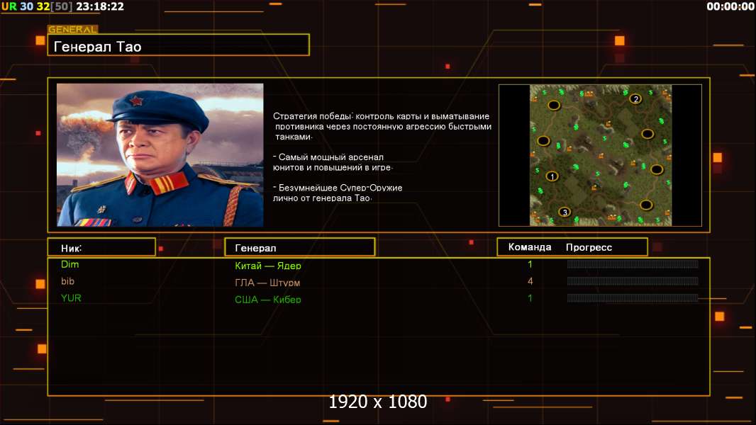756x425 pixels.
Task: Select start position 3 on the map
Action: 565,212
